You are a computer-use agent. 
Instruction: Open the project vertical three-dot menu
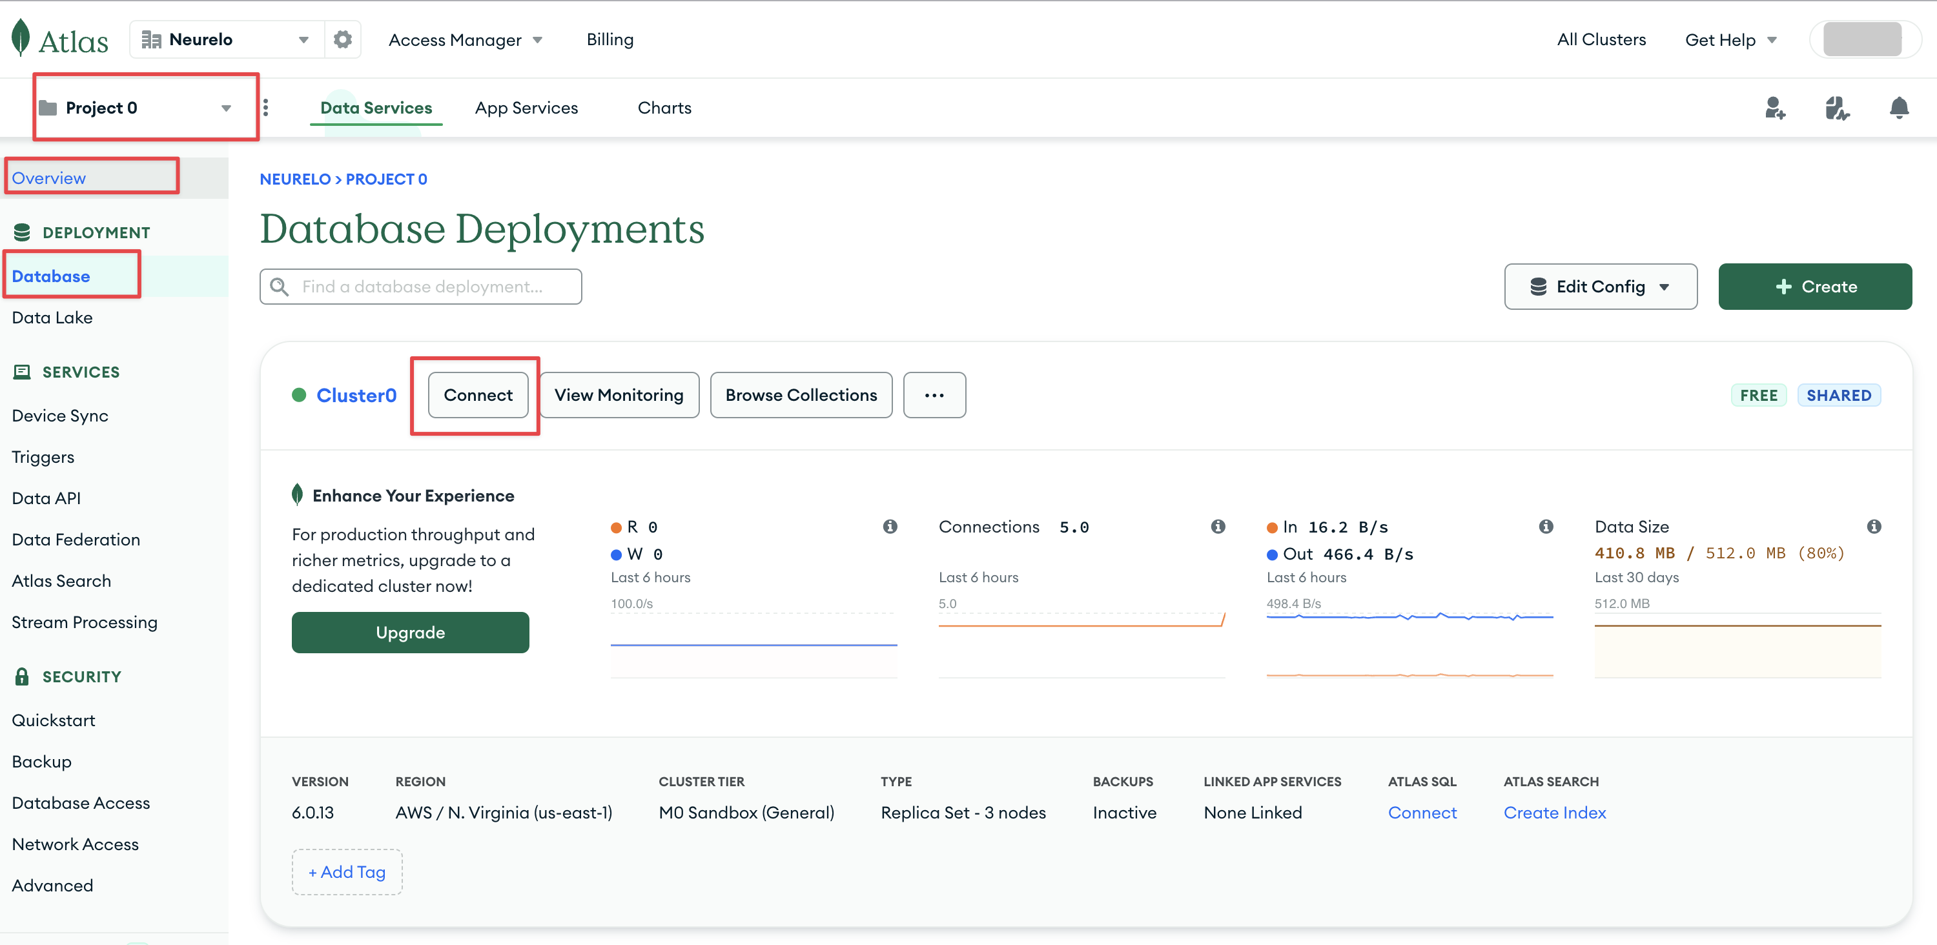(265, 108)
